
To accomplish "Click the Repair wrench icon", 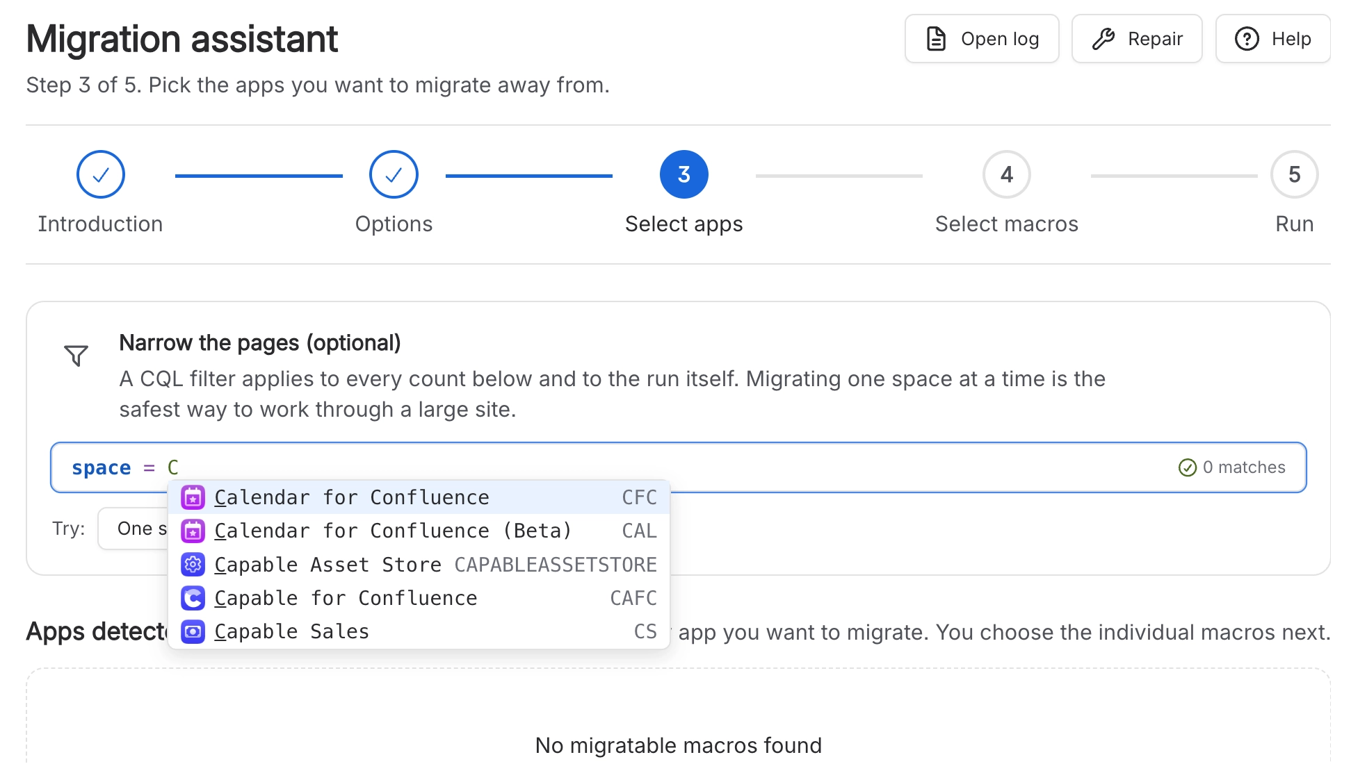I will point(1103,39).
